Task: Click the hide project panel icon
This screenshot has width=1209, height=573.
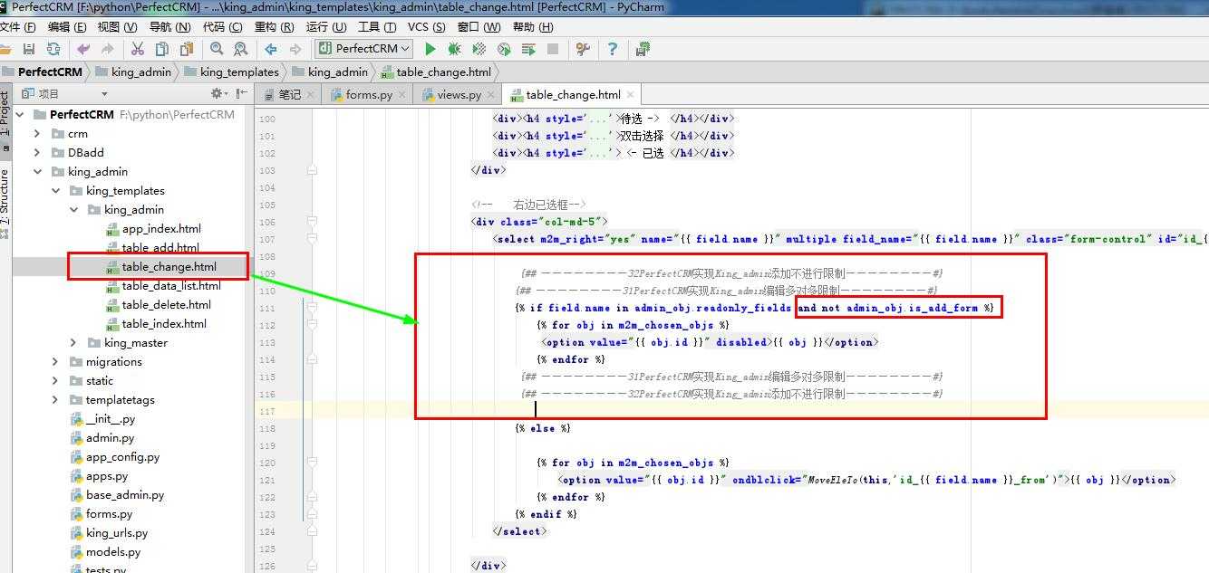Action: pyautogui.click(x=242, y=93)
